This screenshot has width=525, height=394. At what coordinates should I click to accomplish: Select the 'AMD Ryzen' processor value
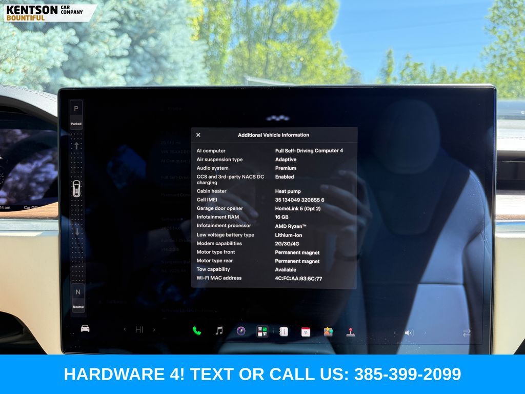pos(291,226)
